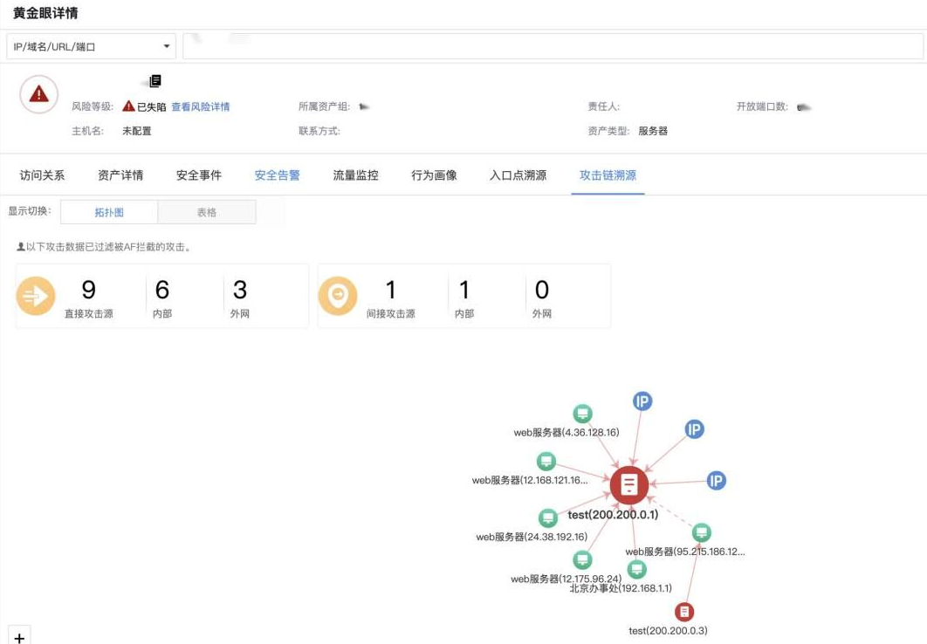The image size is (927, 644).
Task: Click the web服务器(24.38.192.16) node icon
Action: tap(548, 518)
